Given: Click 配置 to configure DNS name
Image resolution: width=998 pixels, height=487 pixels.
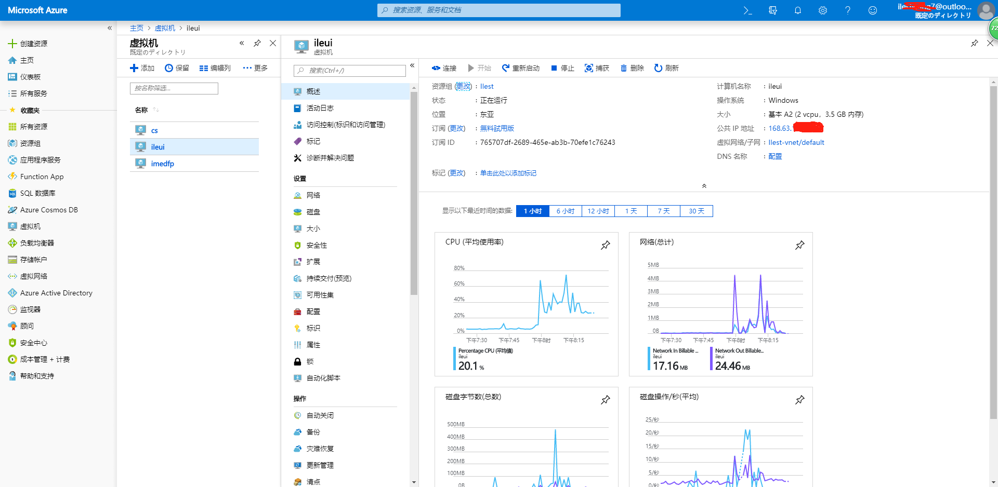Looking at the screenshot, I should (775, 156).
